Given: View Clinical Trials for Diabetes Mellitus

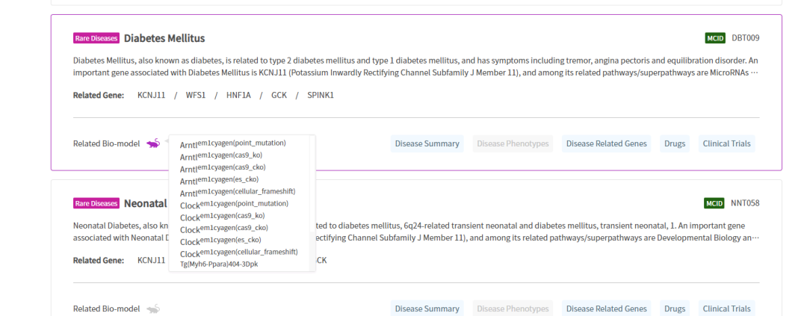Looking at the screenshot, I should click(726, 143).
